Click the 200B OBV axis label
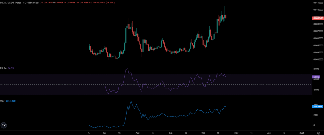Screen dimensions: 324x135 tap(315, 115)
